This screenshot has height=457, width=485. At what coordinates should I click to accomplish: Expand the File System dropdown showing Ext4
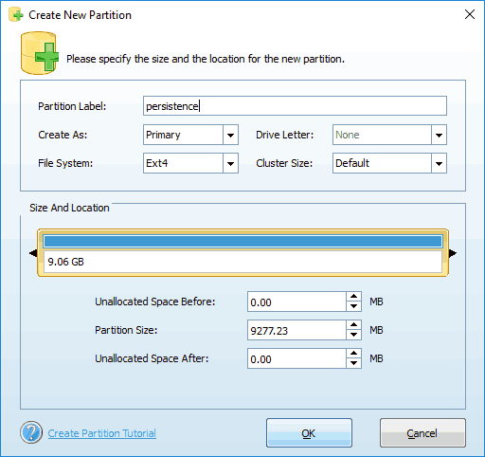pyautogui.click(x=190, y=163)
